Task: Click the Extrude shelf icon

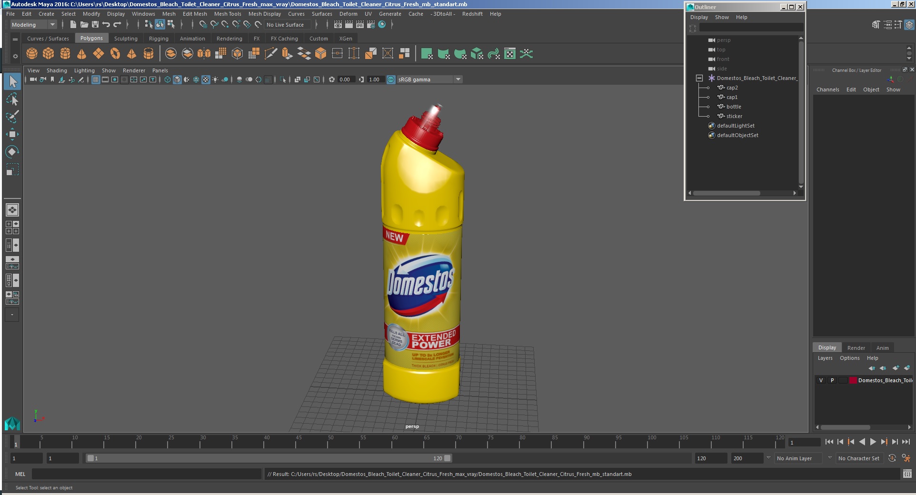Action: [288, 54]
